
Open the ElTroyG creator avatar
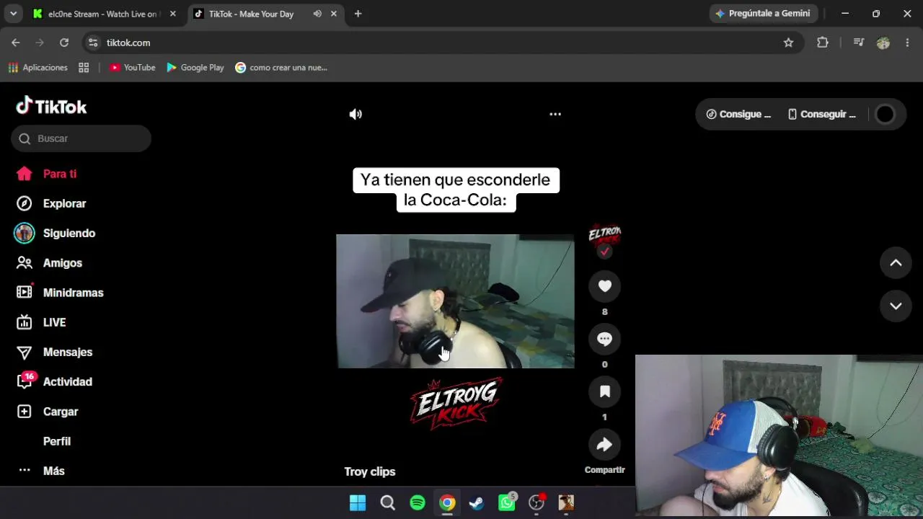point(604,235)
